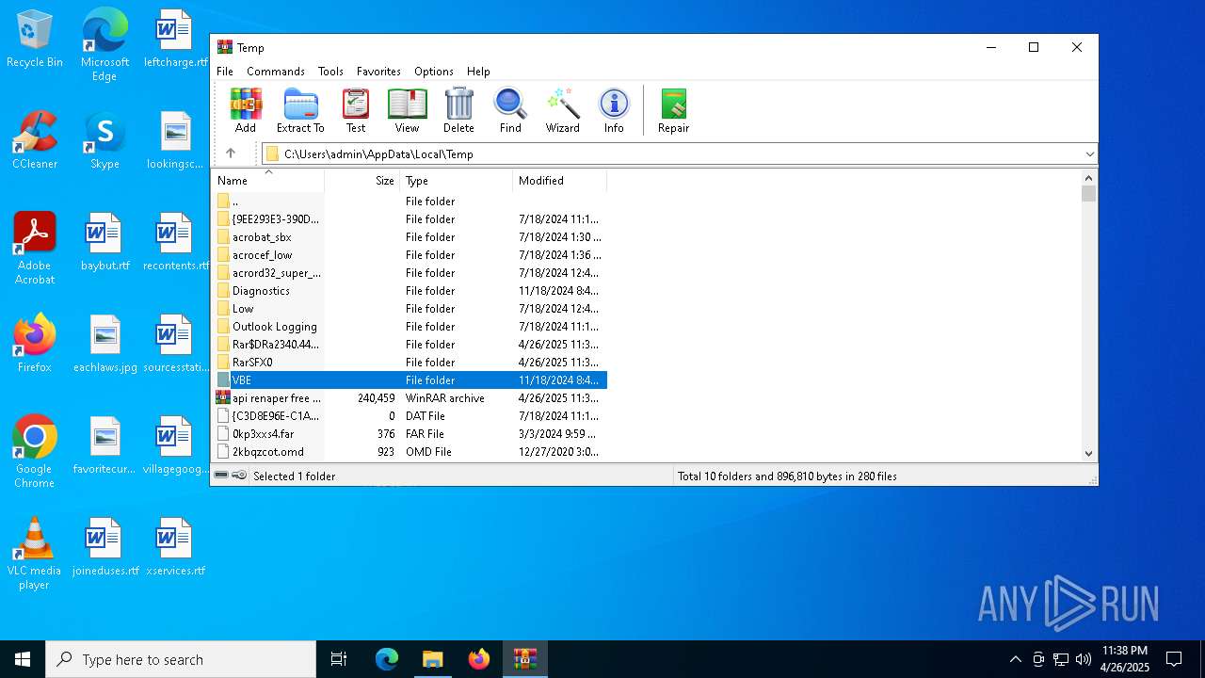Click WinRAR taskbar icon
Image resolution: width=1205 pixels, height=678 pixels.
(524, 659)
